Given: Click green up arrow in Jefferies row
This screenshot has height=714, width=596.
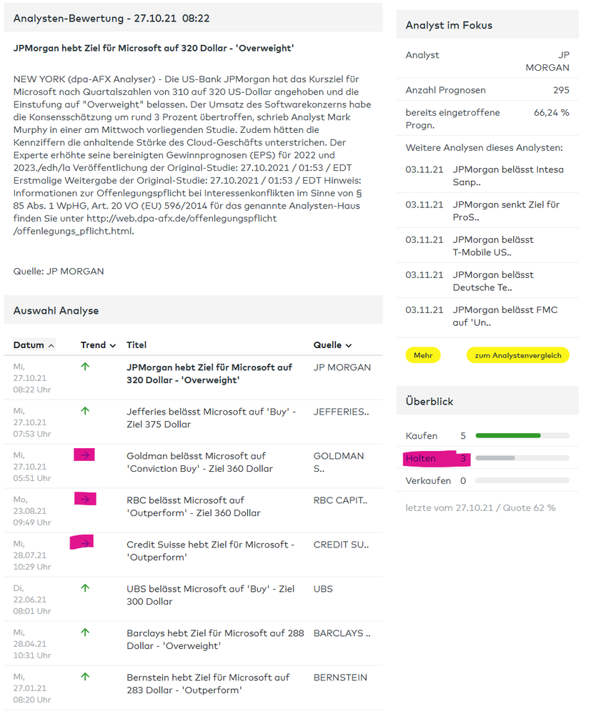Looking at the screenshot, I should pyautogui.click(x=86, y=411).
